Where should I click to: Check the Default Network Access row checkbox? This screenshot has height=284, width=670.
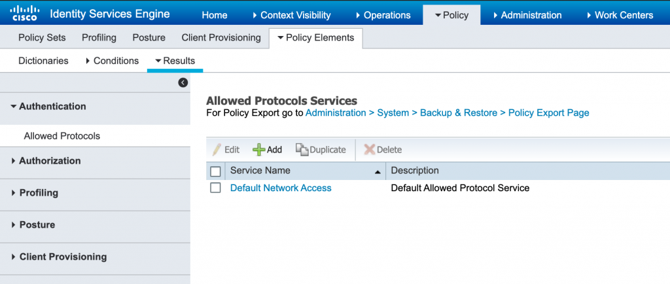(x=215, y=188)
